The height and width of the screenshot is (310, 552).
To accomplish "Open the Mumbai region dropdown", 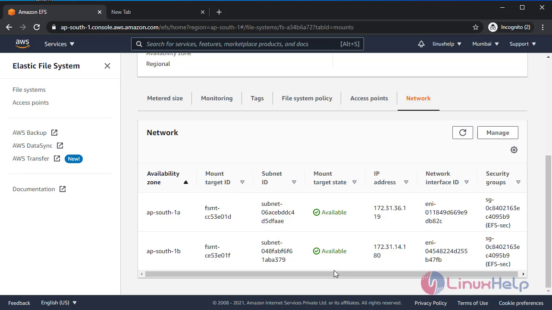I will tap(486, 44).
